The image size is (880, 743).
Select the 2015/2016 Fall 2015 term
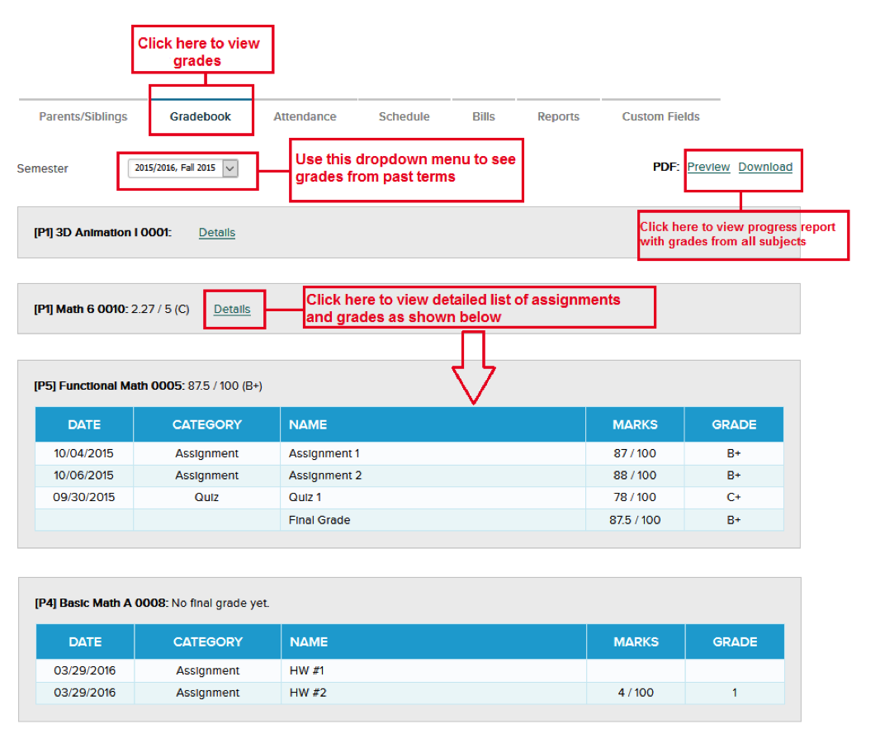pos(173,168)
